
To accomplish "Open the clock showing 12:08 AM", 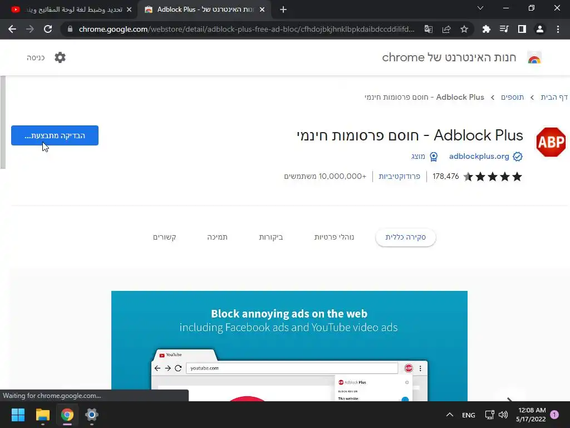I will click(x=531, y=415).
